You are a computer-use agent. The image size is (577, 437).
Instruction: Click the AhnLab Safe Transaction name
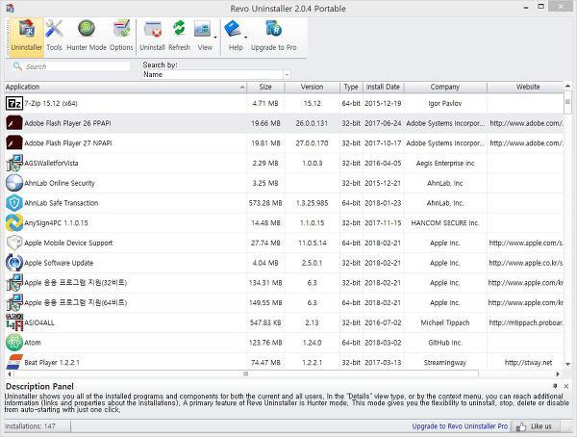point(62,203)
